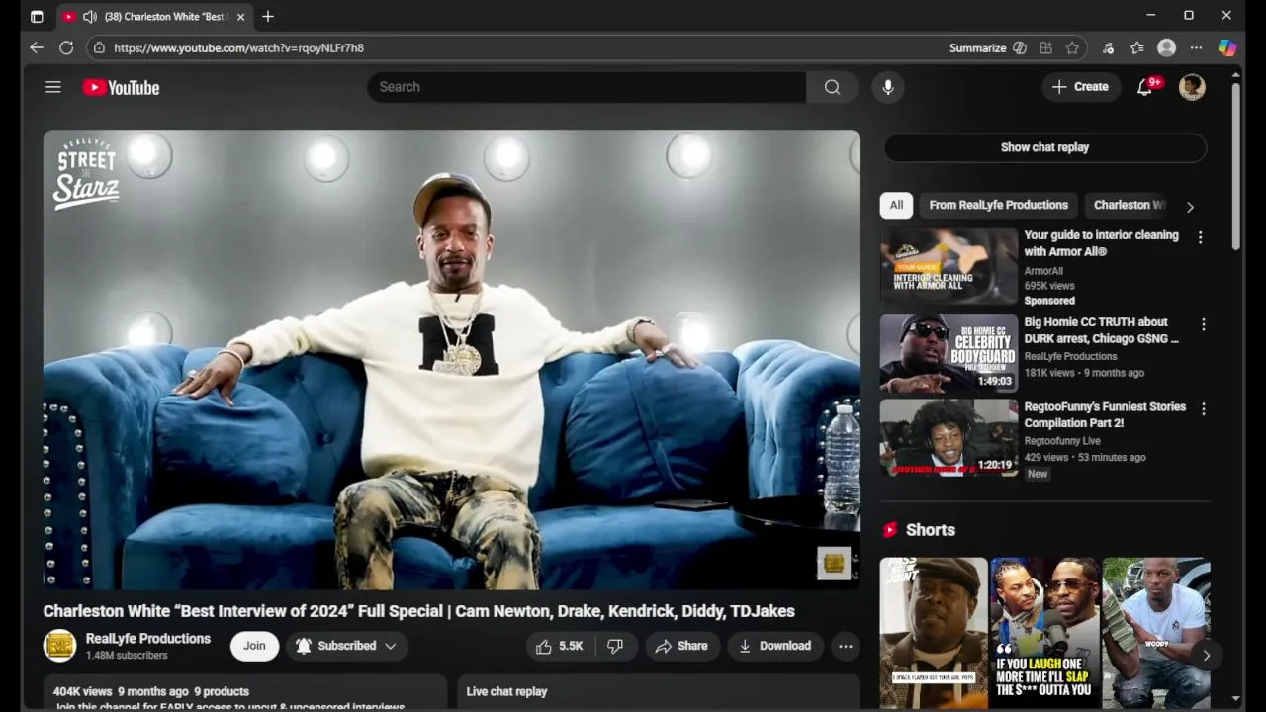The image size is (1266, 712).
Task: Click the video player to pause
Action: pos(451,360)
